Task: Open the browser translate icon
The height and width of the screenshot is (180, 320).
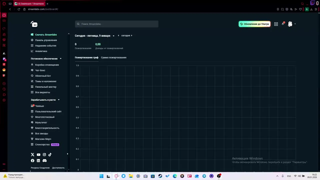Action: click(x=291, y=9)
